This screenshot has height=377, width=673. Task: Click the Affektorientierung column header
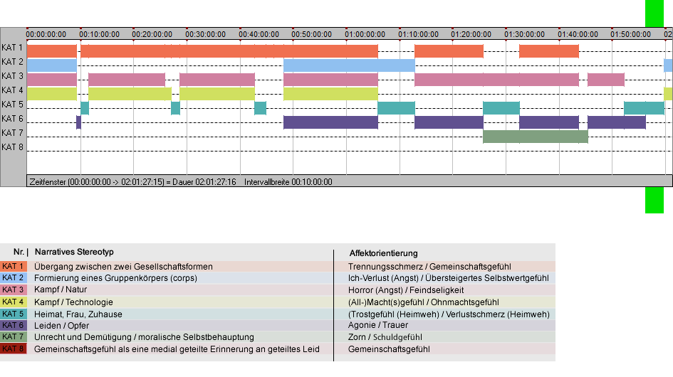(383, 253)
